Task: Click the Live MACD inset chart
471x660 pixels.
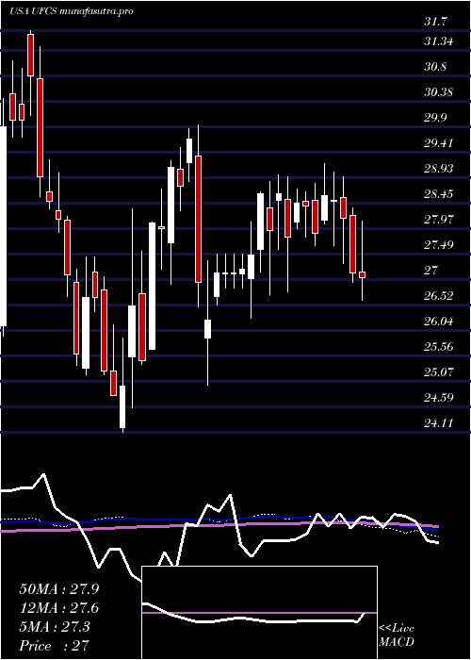Action: tap(259, 613)
